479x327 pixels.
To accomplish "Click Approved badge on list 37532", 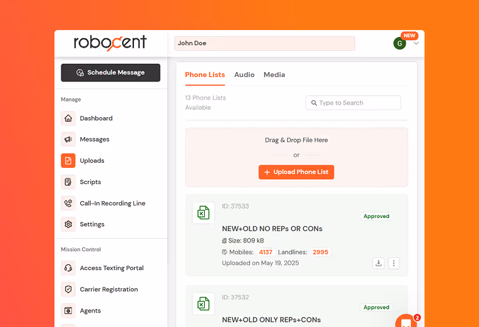I will tap(376, 308).
